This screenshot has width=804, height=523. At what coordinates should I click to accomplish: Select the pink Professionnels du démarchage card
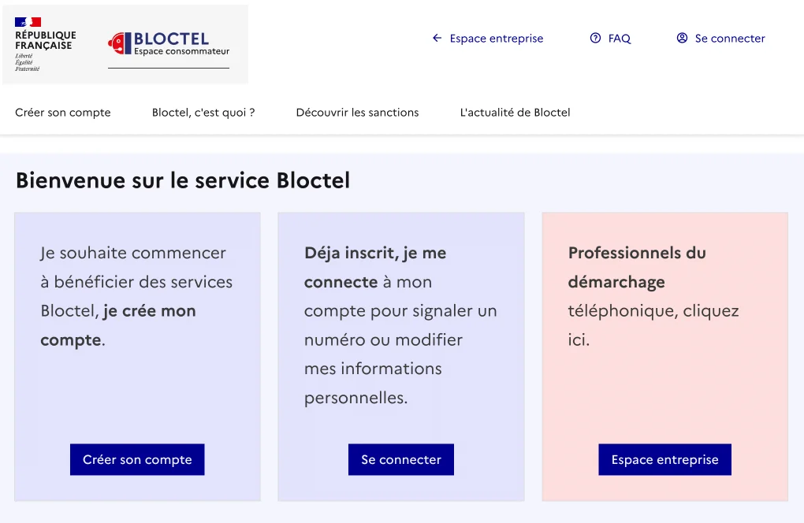pyautogui.click(x=664, y=356)
